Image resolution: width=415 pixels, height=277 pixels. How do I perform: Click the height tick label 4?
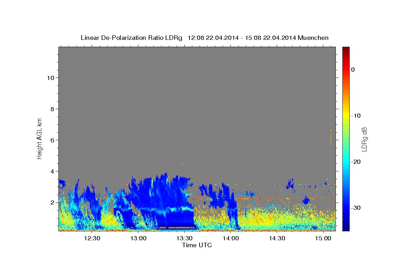pos(53,171)
